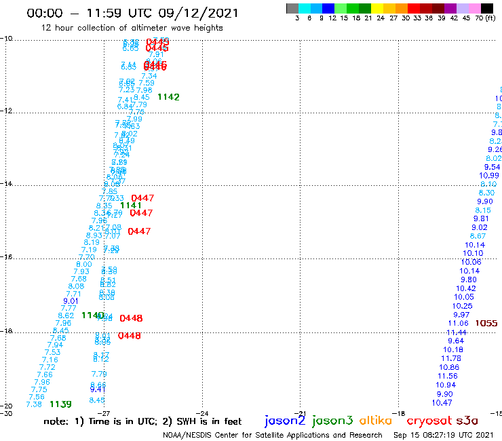
Task: Click the chart title date 09/12/2021
Action: 198,13
